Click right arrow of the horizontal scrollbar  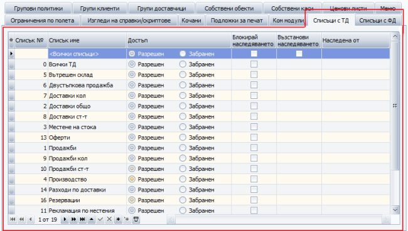click(x=386, y=220)
